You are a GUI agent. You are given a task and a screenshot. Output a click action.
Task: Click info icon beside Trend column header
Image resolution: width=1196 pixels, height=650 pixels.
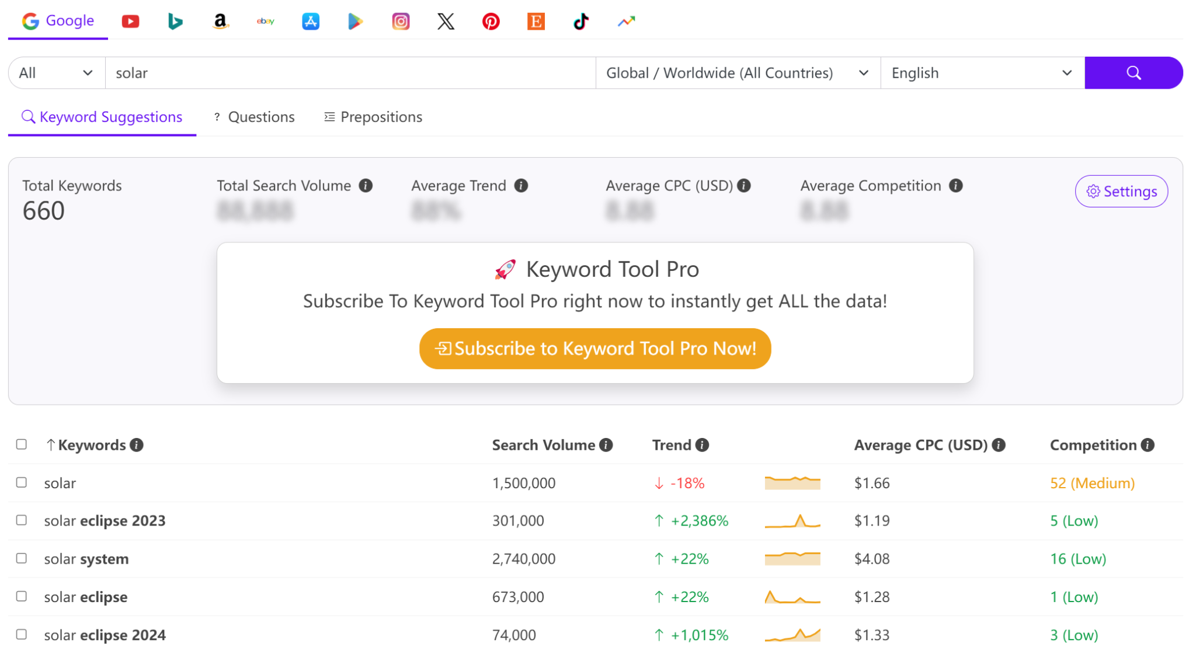(702, 445)
